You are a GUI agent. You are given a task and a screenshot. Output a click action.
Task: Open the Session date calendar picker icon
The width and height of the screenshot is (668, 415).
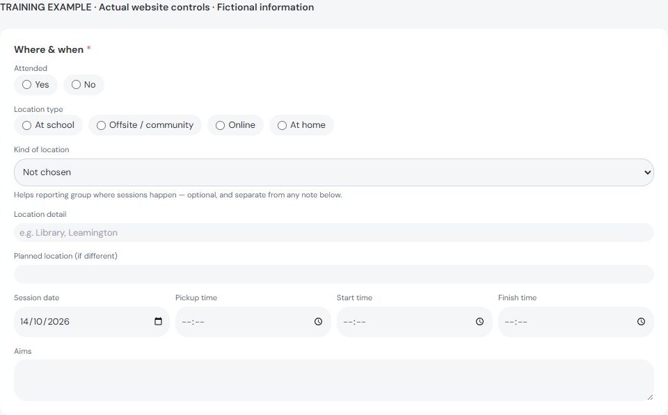158,321
